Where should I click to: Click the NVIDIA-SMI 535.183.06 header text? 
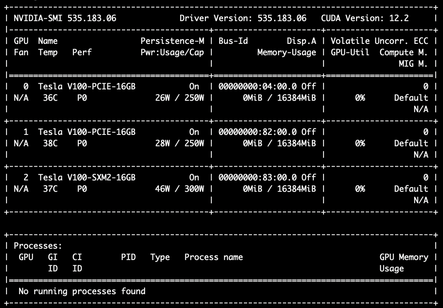(x=65, y=18)
